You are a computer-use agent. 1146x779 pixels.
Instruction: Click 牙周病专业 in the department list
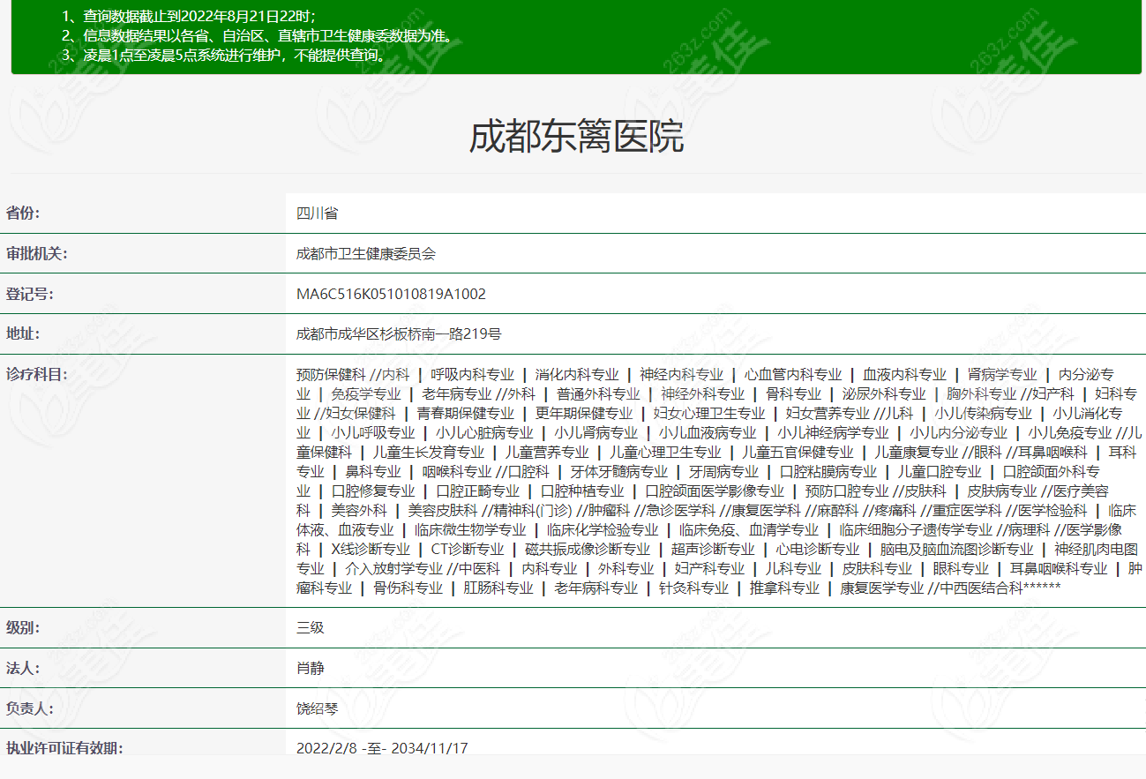pyautogui.click(x=723, y=471)
